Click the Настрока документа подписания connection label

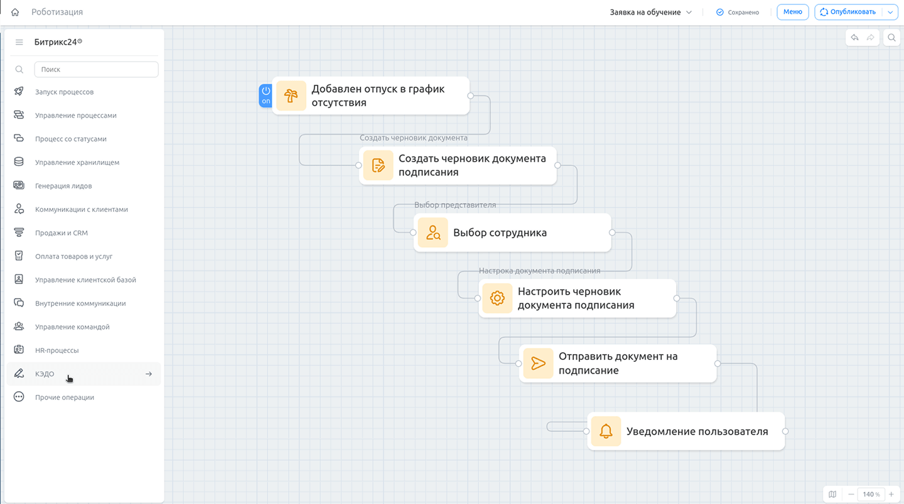tap(540, 271)
